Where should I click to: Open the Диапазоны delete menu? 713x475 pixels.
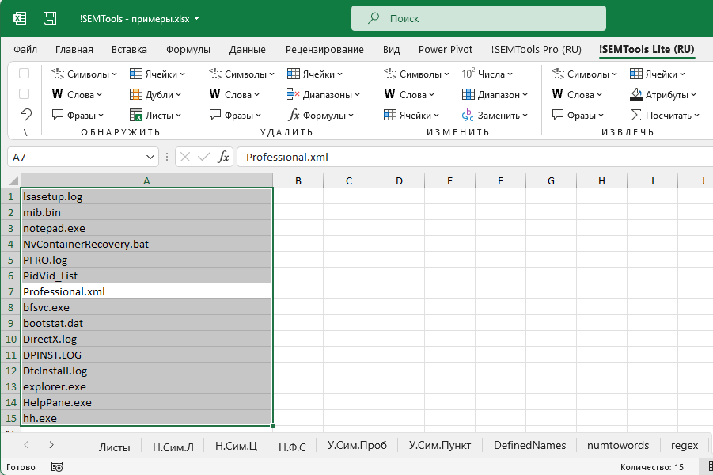click(x=324, y=94)
